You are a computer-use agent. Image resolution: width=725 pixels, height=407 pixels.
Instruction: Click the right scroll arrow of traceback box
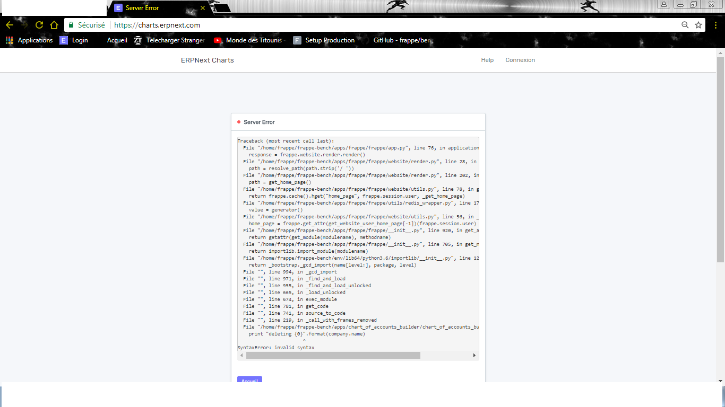(x=474, y=355)
